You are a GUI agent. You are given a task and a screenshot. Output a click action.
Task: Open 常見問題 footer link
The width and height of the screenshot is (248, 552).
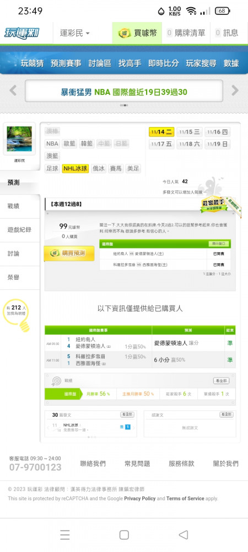coord(137,464)
